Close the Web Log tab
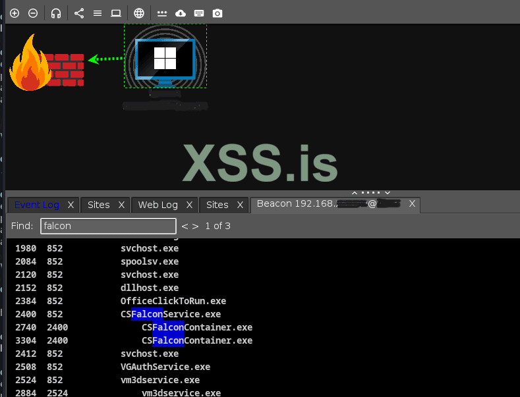This screenshot has height=397, width=520. point(189,205)
